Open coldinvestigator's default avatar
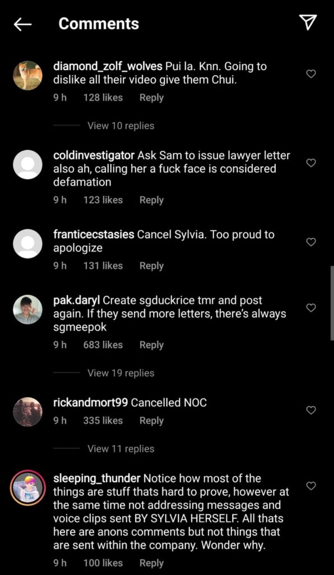The height and width of the screenshot is (575, 334). (28, 165)
